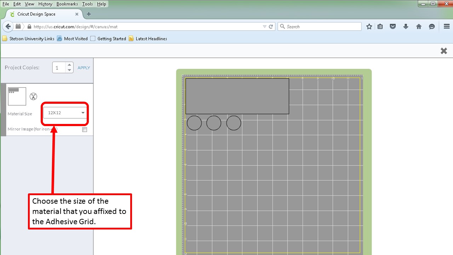Select the large rectangle on the mat

(x=237, y=96)
